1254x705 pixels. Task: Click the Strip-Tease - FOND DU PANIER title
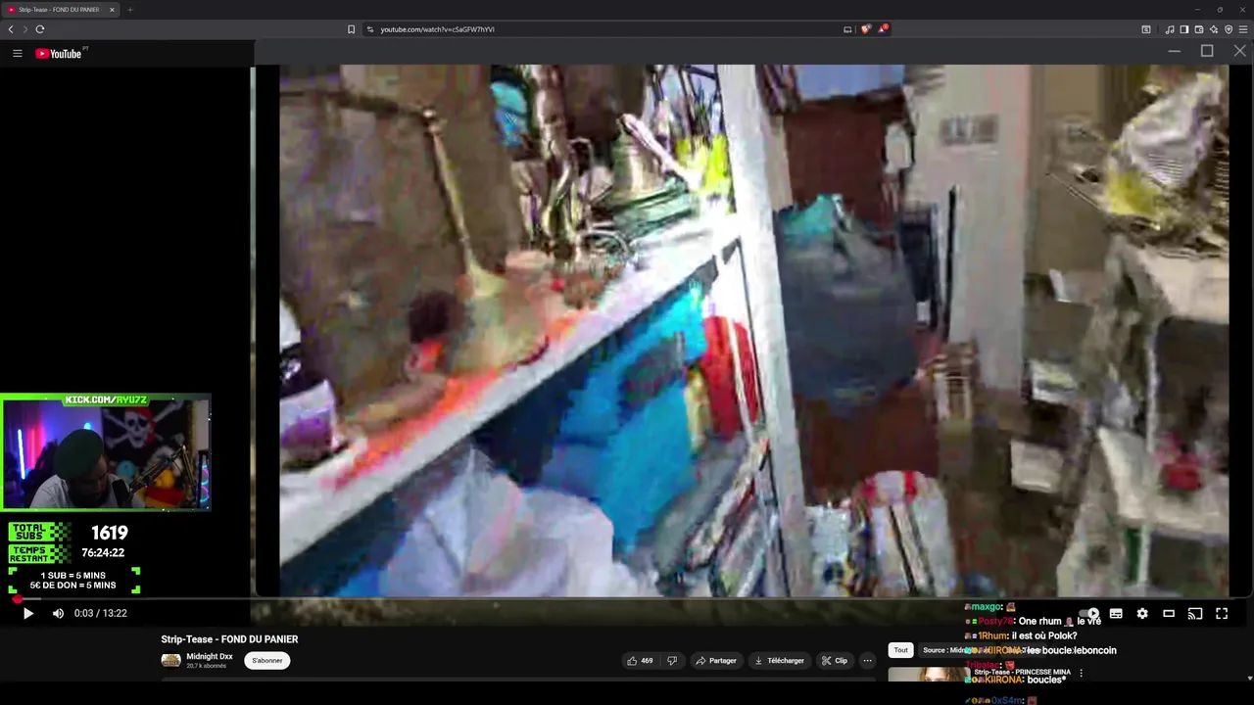229,639
